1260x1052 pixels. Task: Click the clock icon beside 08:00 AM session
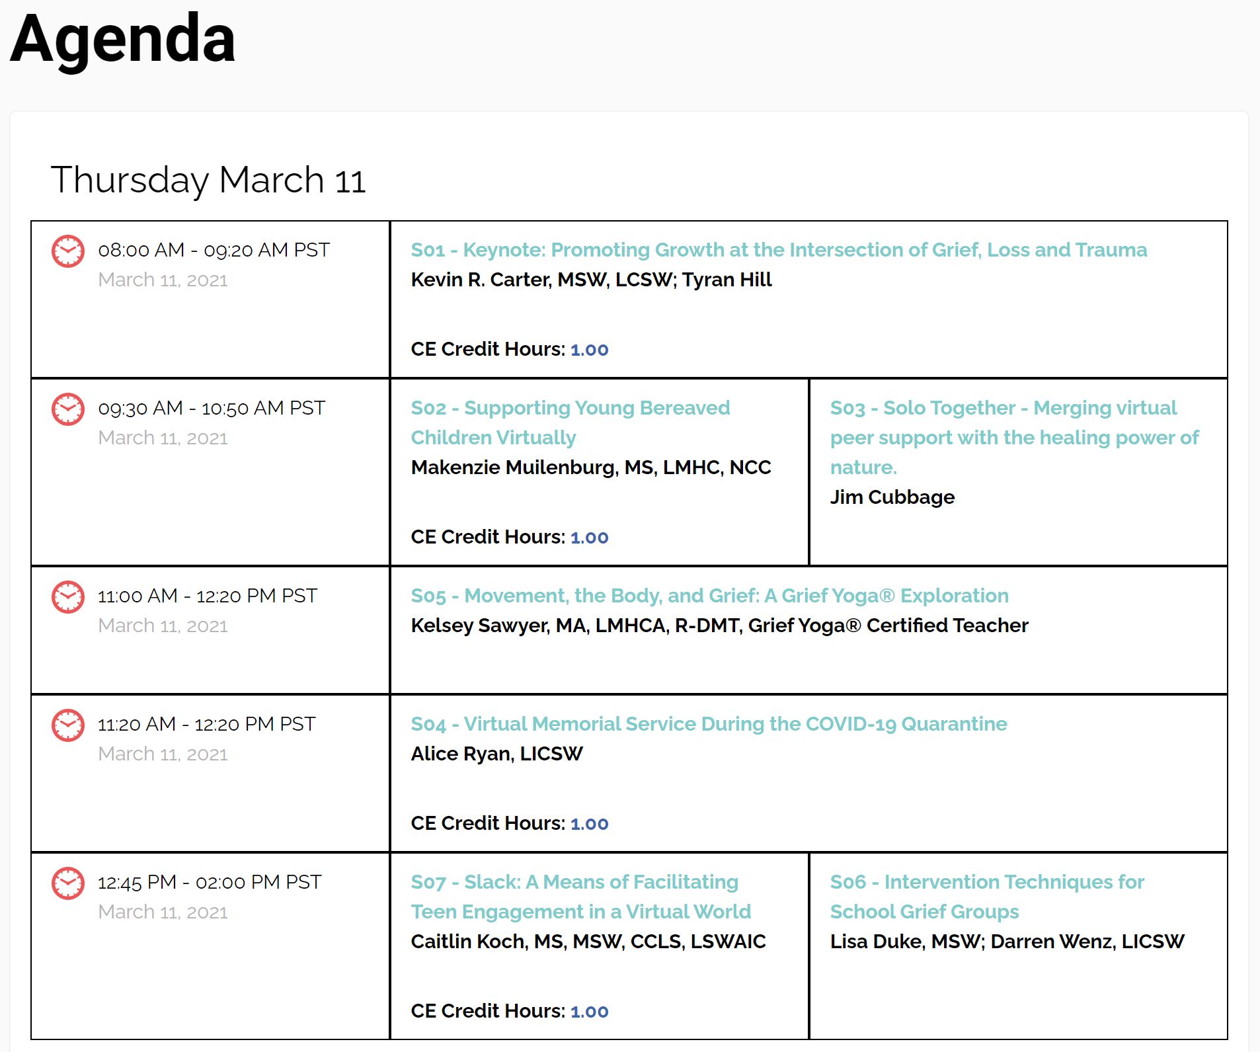click(68, 251)
